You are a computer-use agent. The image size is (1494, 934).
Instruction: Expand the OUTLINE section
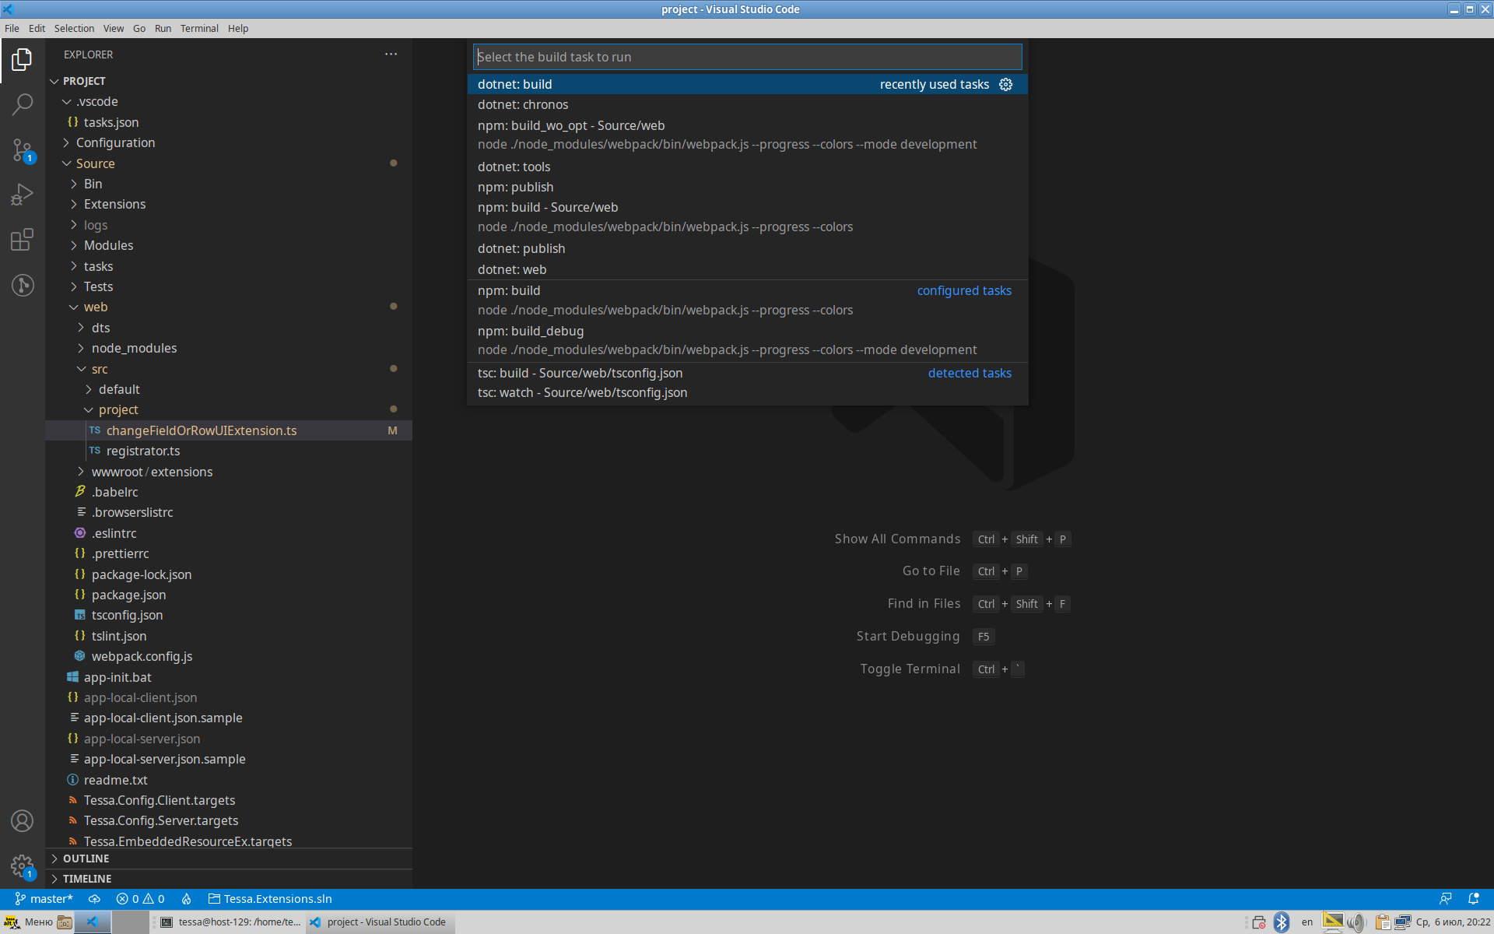coord(86,859)
